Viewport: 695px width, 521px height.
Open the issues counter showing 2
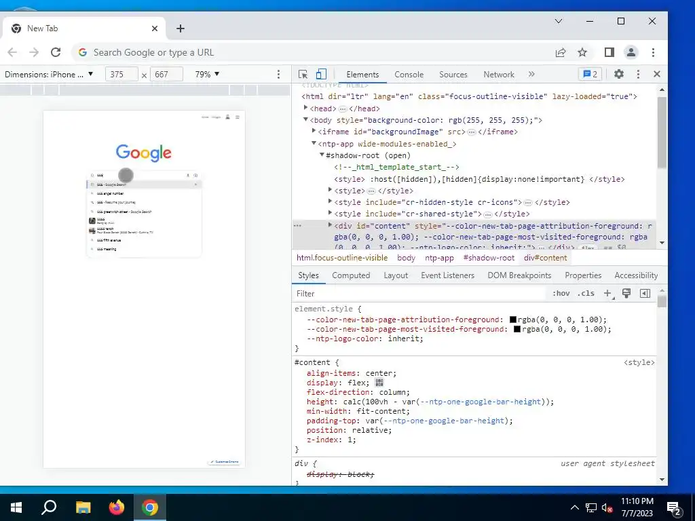coord(590,74)
